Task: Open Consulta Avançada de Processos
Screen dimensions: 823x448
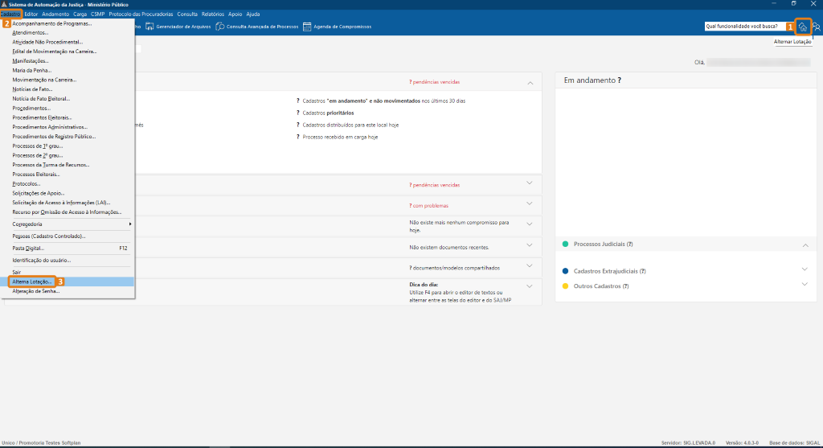Action: coord(257,27)
